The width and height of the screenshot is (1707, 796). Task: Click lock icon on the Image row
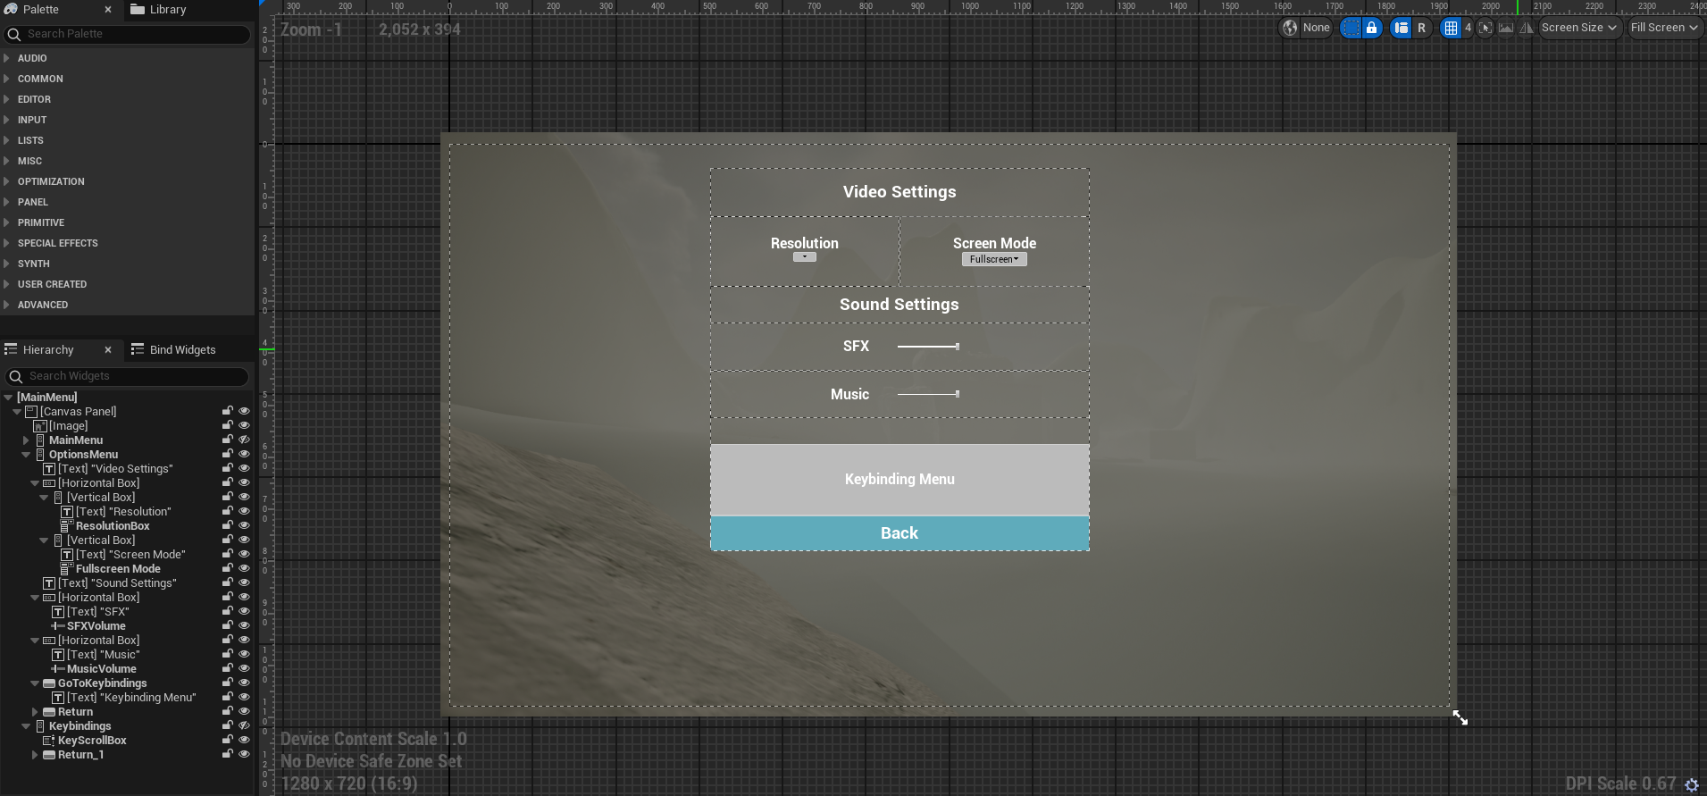(228, 425)
